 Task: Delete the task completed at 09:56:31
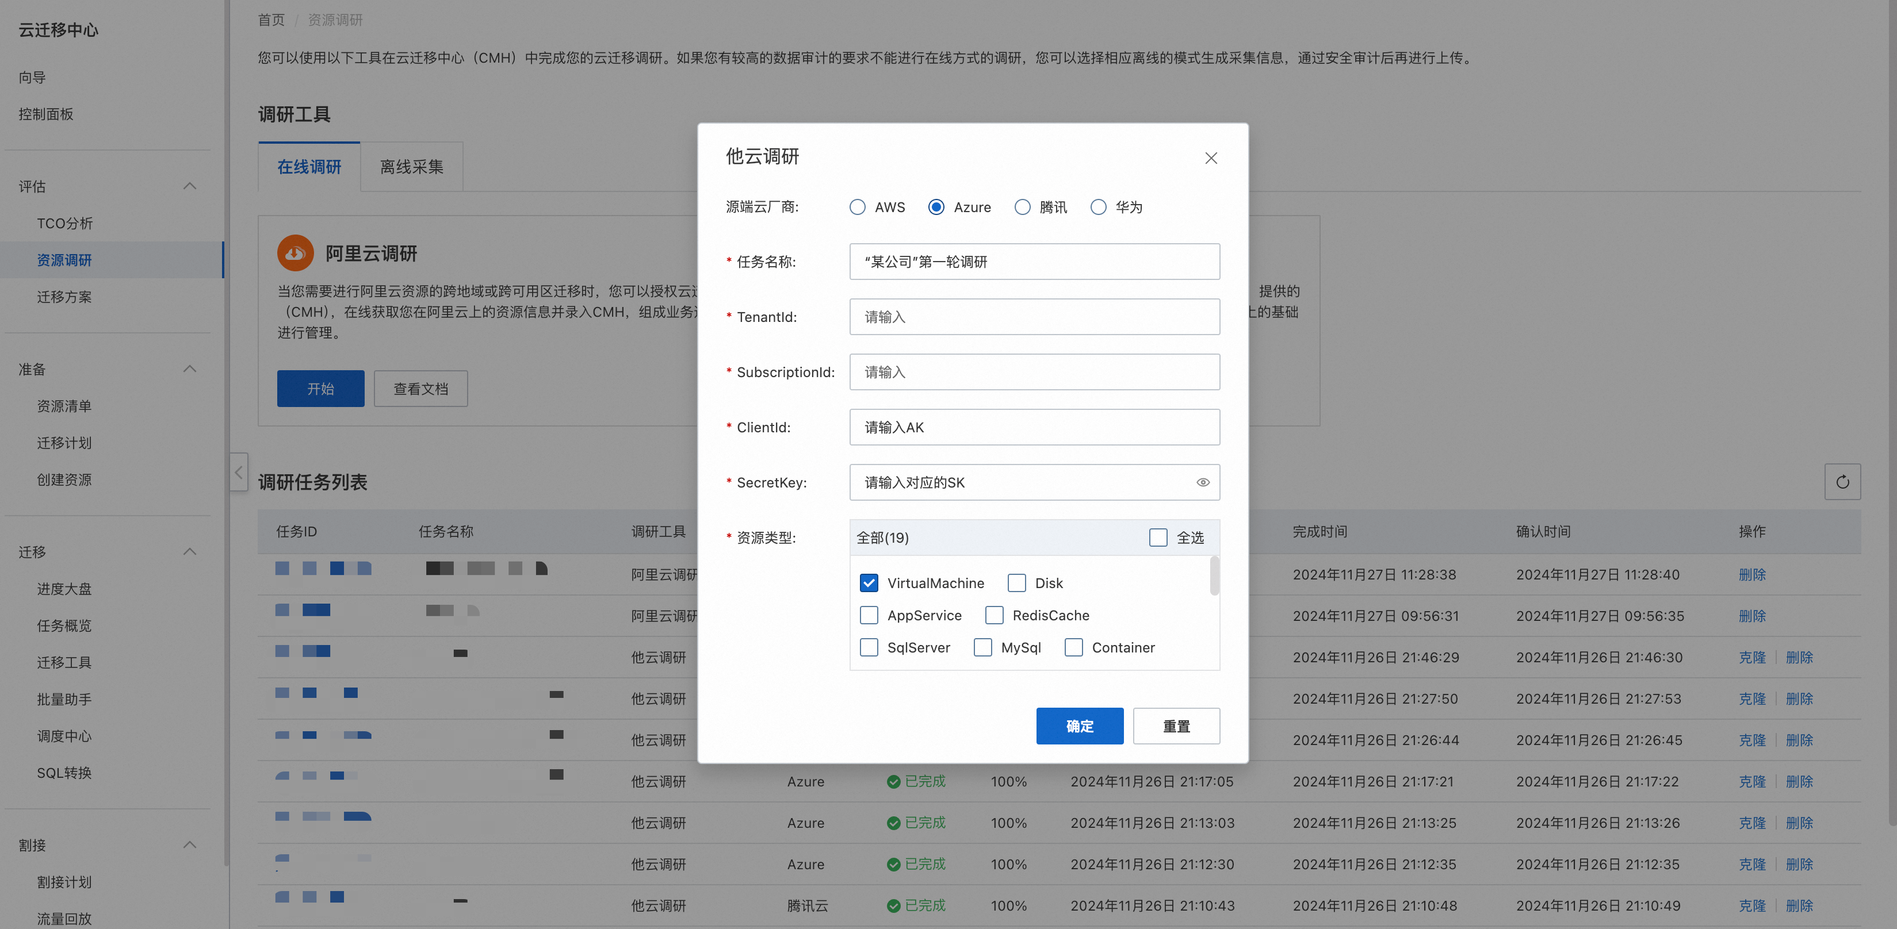pos(1752,616)
